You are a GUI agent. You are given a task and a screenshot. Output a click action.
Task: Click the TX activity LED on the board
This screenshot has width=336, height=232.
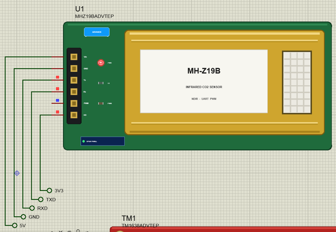(101, 83)
